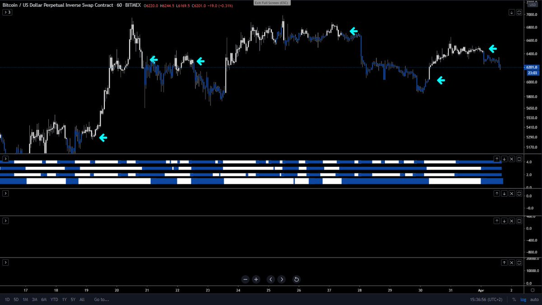
Task: Maximize the main price chart pane
Action: [519, 12]
